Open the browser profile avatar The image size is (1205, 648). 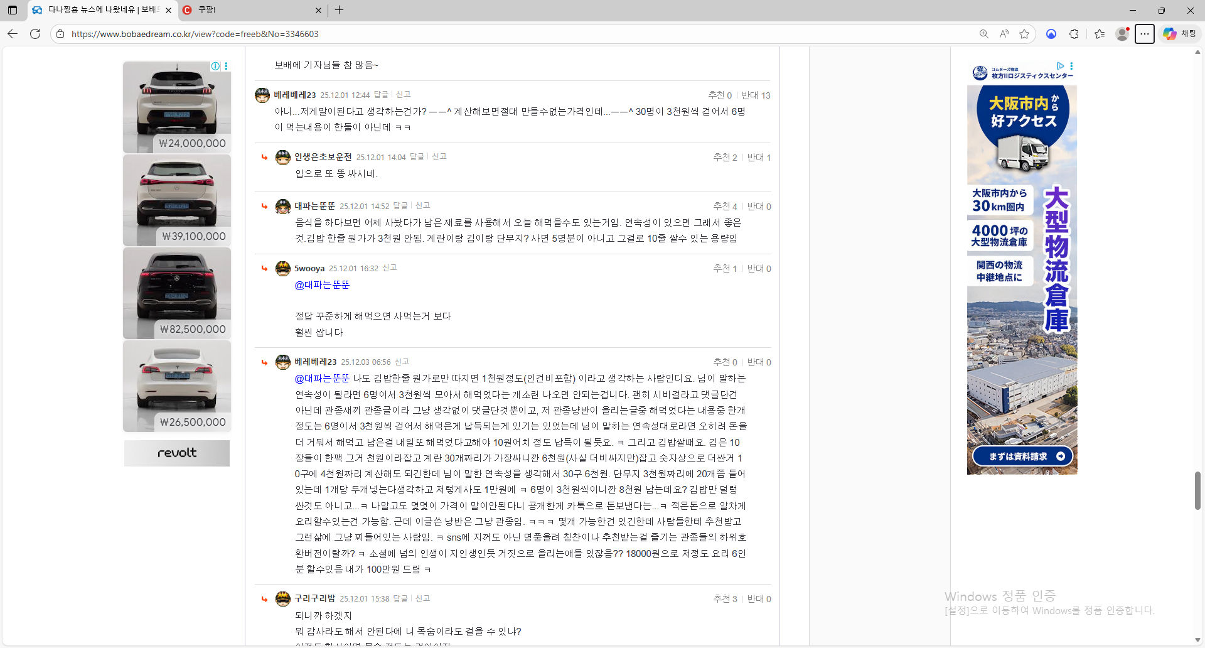point(1122,34)
